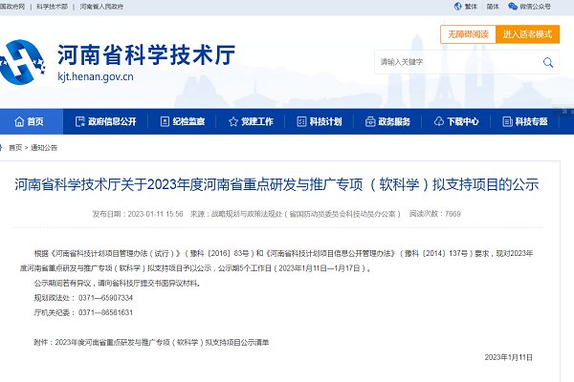Switch to 简体 simplified Chinese
The width and height of the screenshot is (574, 382).
pos(492,6)
